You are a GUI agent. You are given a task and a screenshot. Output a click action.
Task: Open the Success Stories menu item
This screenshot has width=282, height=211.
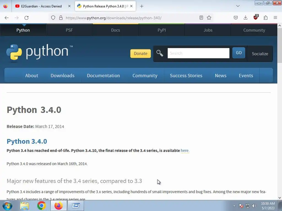(x=186, y=76)
